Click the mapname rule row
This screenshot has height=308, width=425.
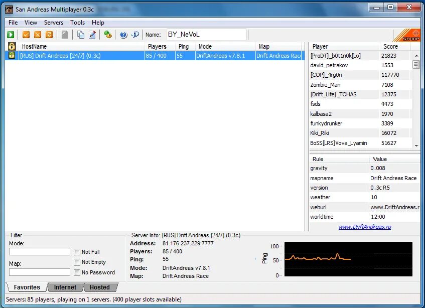click(x=365, y=178)
